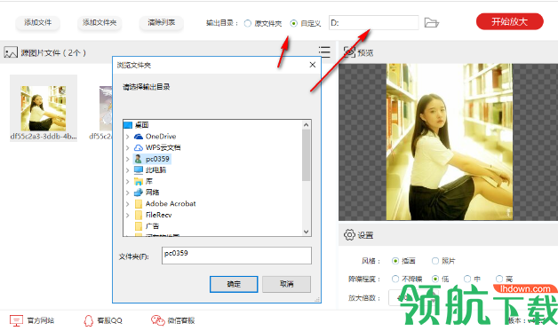Screen dimensions: 558x331
Task: Select the 网络 network icon
Action: click(x=139, y=193)
